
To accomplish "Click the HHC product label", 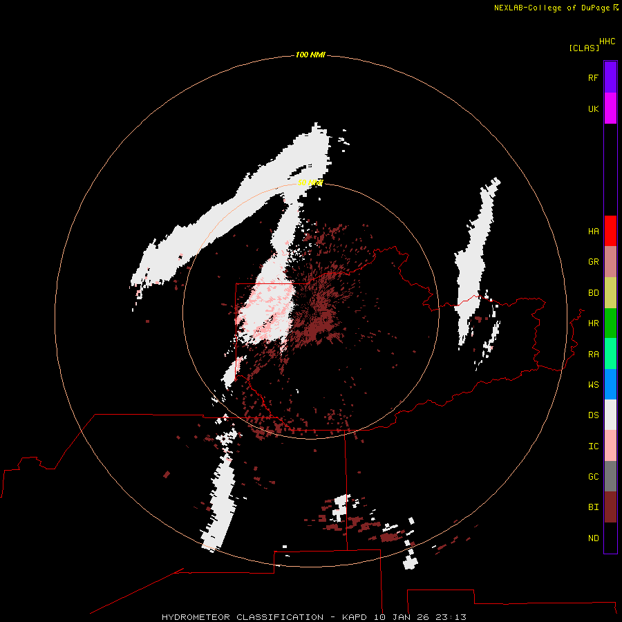I will tap(607, 41).
